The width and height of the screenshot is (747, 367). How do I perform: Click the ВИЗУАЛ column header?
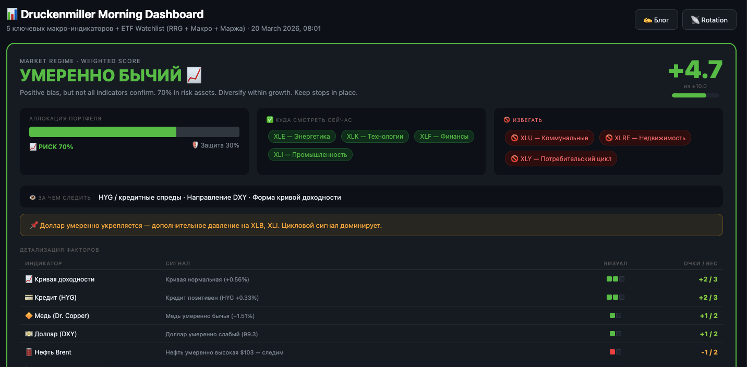point(616,264)
